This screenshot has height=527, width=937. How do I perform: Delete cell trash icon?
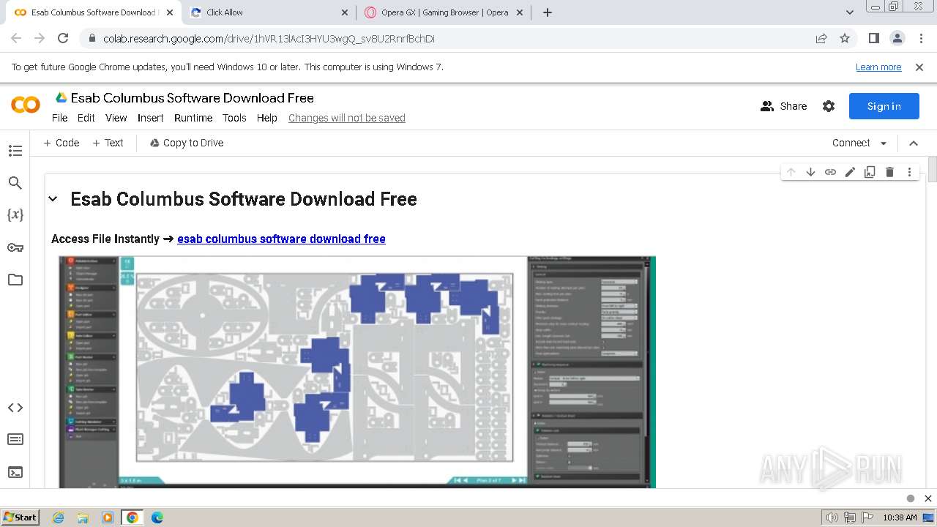pos(889,172)
